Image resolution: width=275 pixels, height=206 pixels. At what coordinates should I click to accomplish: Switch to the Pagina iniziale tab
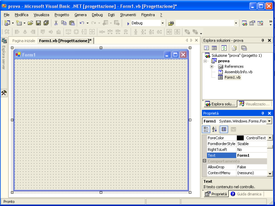coord(24,41)
